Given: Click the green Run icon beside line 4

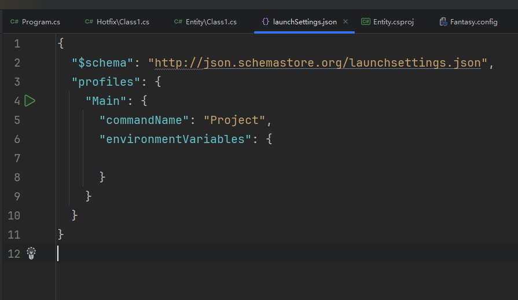Looking at the screenshot, I should click(30, 101).
